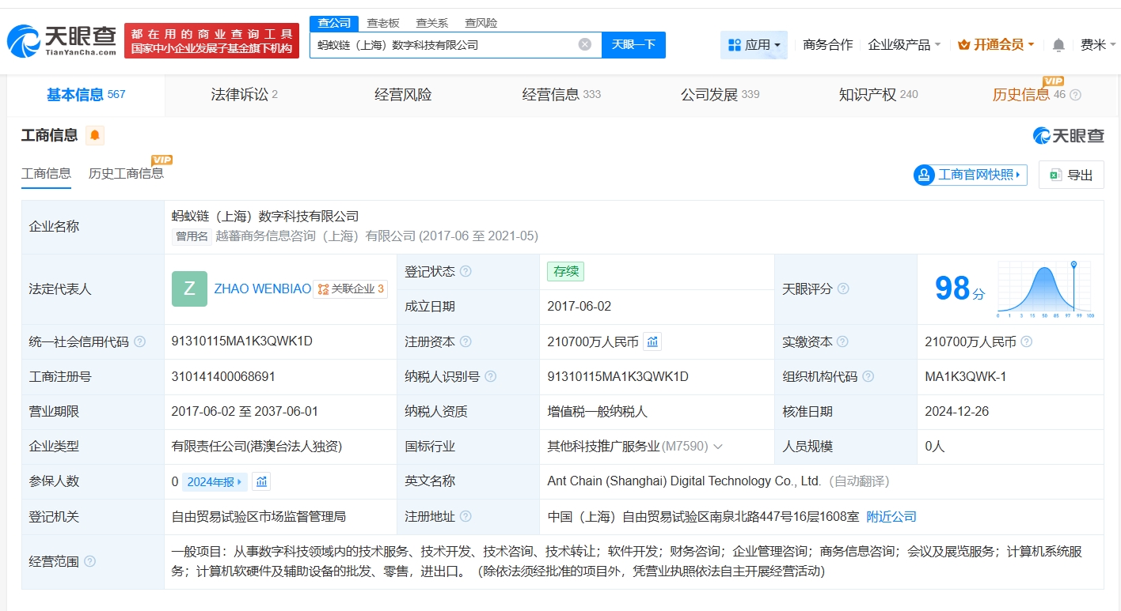
Task: Open the 历史信息 VIP tab
Action: tap(1029, 95)
